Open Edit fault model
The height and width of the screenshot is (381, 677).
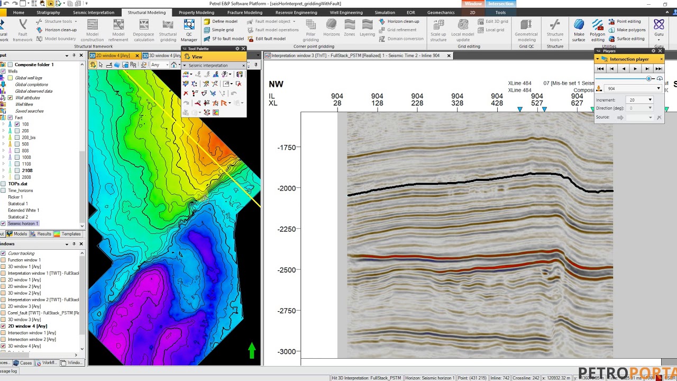tap(267, 39)
